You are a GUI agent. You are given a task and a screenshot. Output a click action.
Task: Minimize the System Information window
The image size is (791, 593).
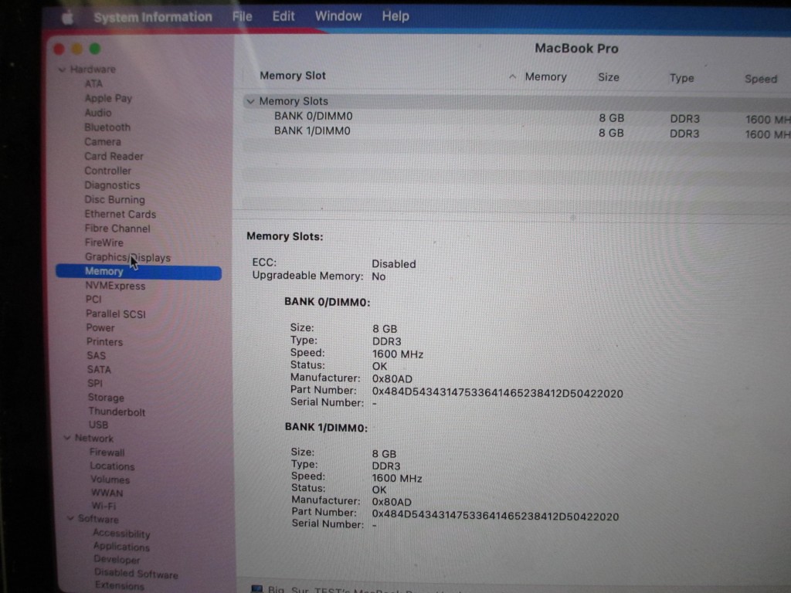click(76, 49)
